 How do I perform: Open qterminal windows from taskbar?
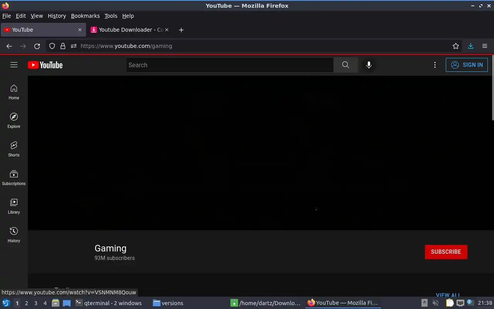coord(109,303)
